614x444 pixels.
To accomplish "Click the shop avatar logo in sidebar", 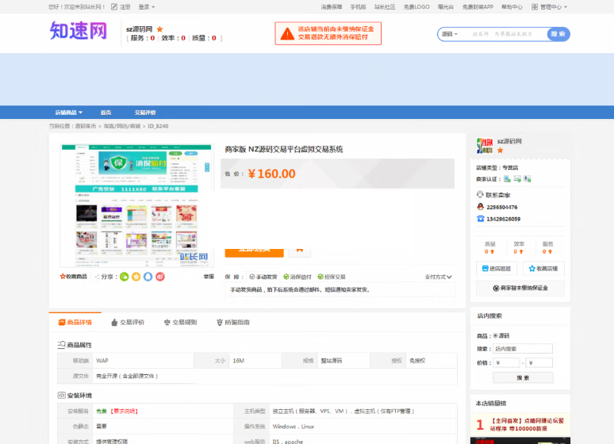I will pos(485,145).
